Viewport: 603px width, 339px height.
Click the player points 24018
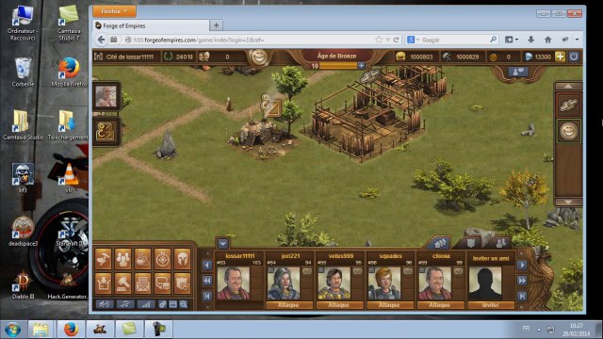tap(184, 56)
